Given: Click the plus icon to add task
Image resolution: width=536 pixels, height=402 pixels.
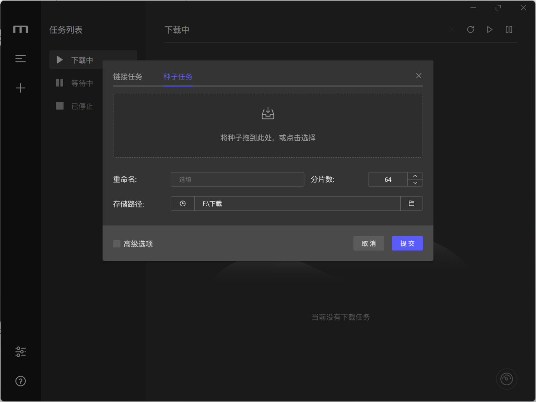Looking at the screenshot, I should click(21, 88).
